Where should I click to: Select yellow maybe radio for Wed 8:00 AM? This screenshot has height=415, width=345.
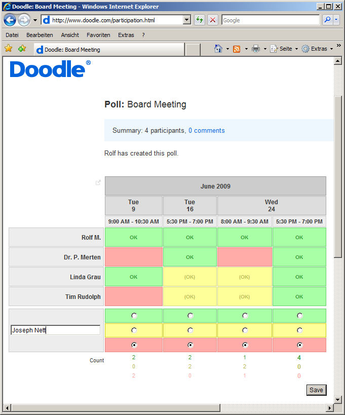click(x=245, y=330)
